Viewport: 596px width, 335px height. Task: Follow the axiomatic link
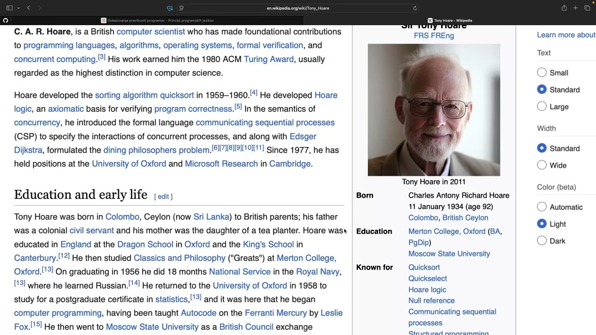[66, 109]
